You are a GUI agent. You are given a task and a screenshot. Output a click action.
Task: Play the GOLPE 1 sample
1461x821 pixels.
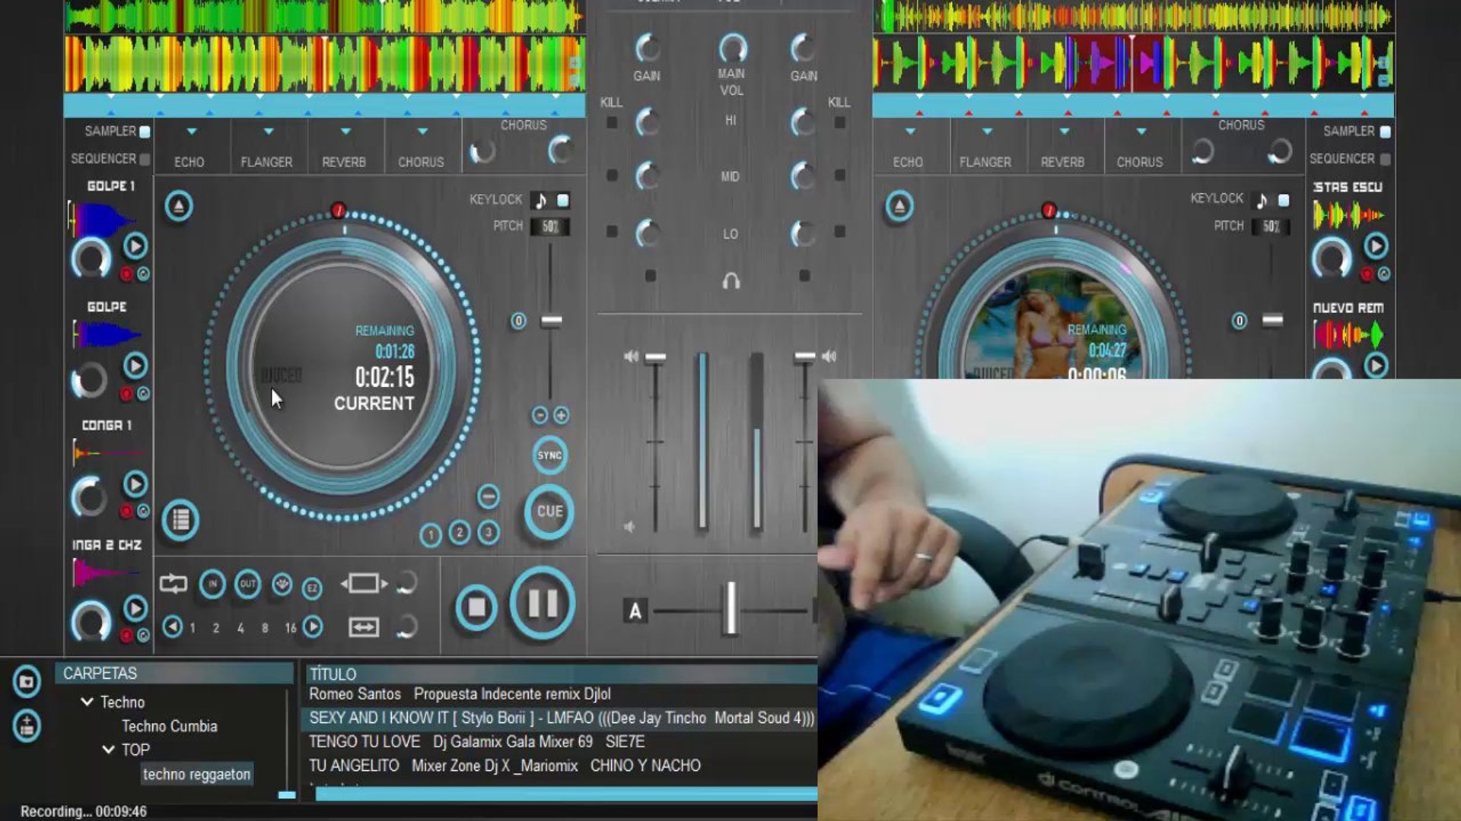click(135, 246)
